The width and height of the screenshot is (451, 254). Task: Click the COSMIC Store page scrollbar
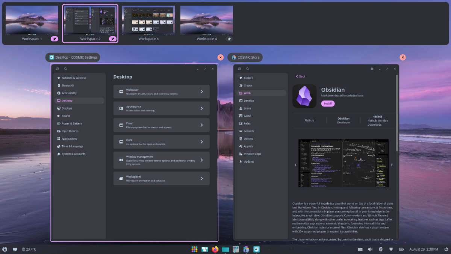pyautogui.click(x=397, y=113)
